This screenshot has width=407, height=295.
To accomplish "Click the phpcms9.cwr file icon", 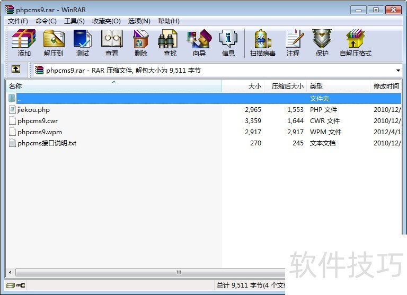I will pyautogui.click(x=12, y=120).
